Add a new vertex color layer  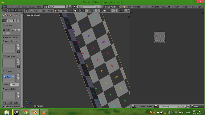(x=18, y=93)
